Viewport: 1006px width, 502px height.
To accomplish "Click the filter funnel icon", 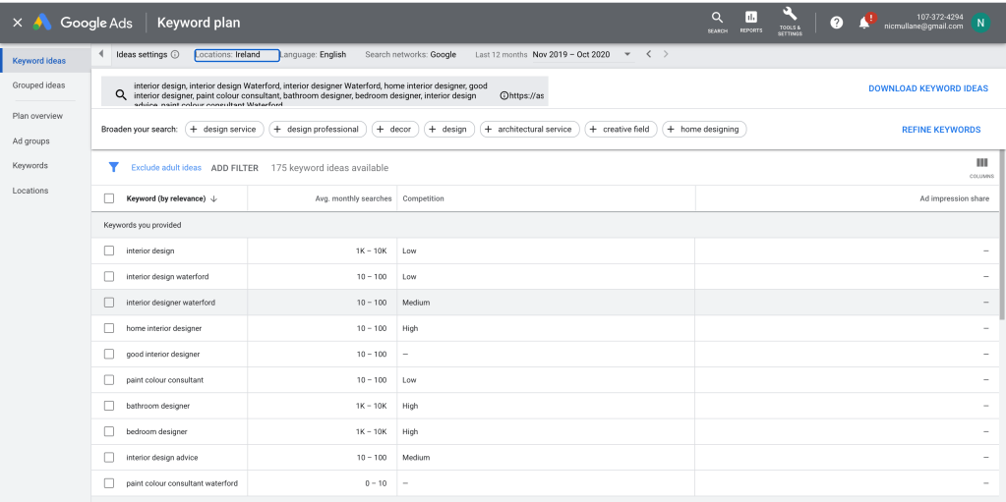I will click(x=114, y=168).
